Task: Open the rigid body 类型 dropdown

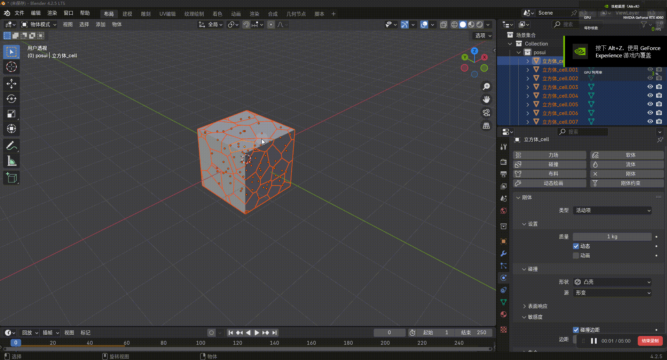Action: tap(612, 210)
